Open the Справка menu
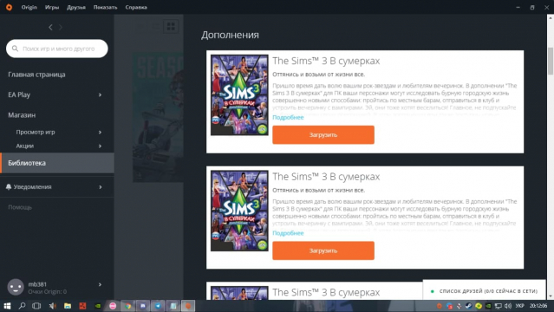The image size is (554, 312). [136, 7]
